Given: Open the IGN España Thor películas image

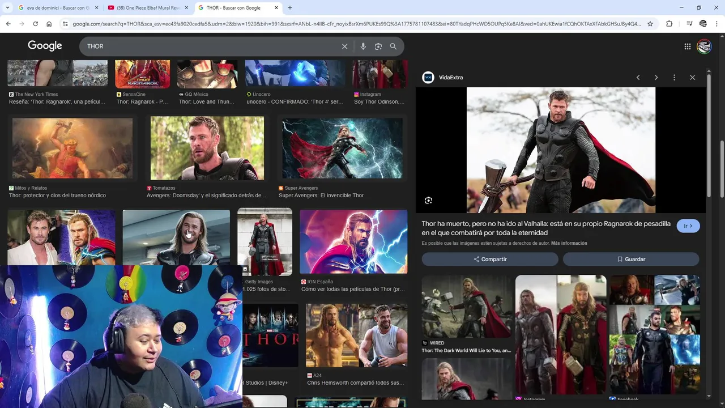Looking at the screenshot, I should coord(353,242).
